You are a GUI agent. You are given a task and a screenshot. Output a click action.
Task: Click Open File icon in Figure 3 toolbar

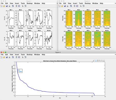(x=4, y=57)
